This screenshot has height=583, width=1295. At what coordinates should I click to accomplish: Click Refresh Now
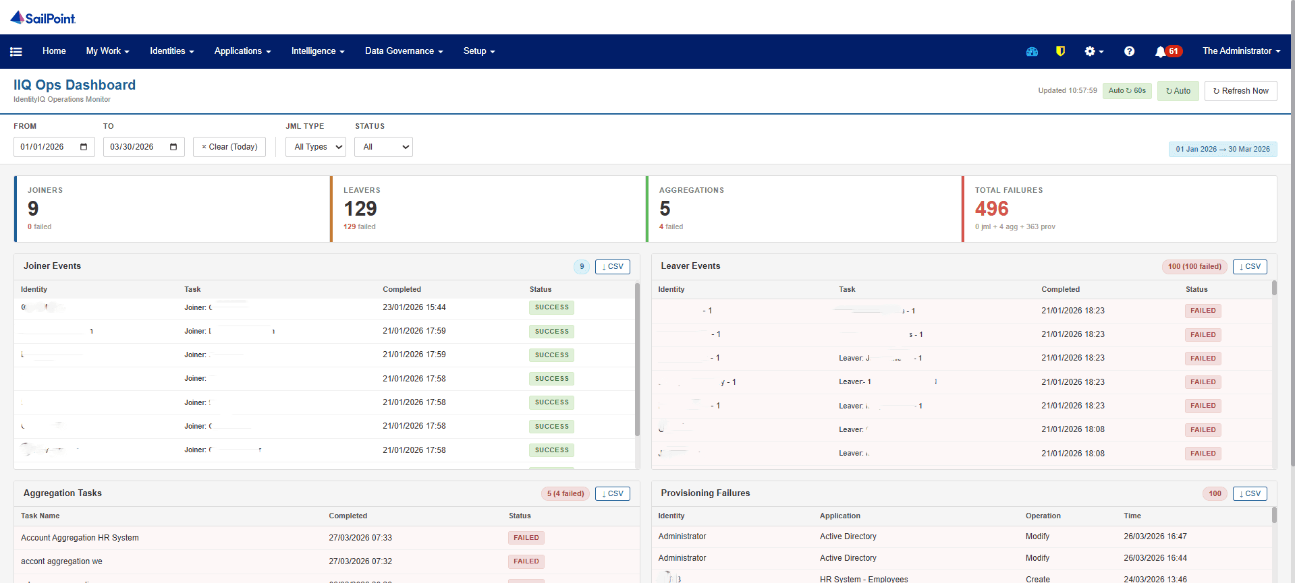click(1240, 91)
